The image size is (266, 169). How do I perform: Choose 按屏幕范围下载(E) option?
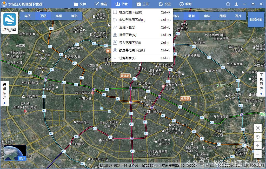tap(142, 50)
